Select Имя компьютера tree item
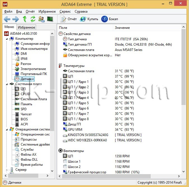The width and height of the screenshot is (189, 187). [x=31, y=49]
